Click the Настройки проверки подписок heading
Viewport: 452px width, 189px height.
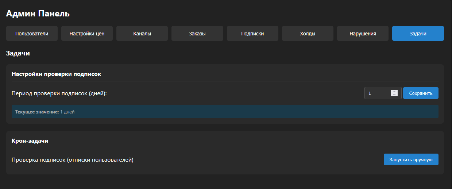[56, 74]
